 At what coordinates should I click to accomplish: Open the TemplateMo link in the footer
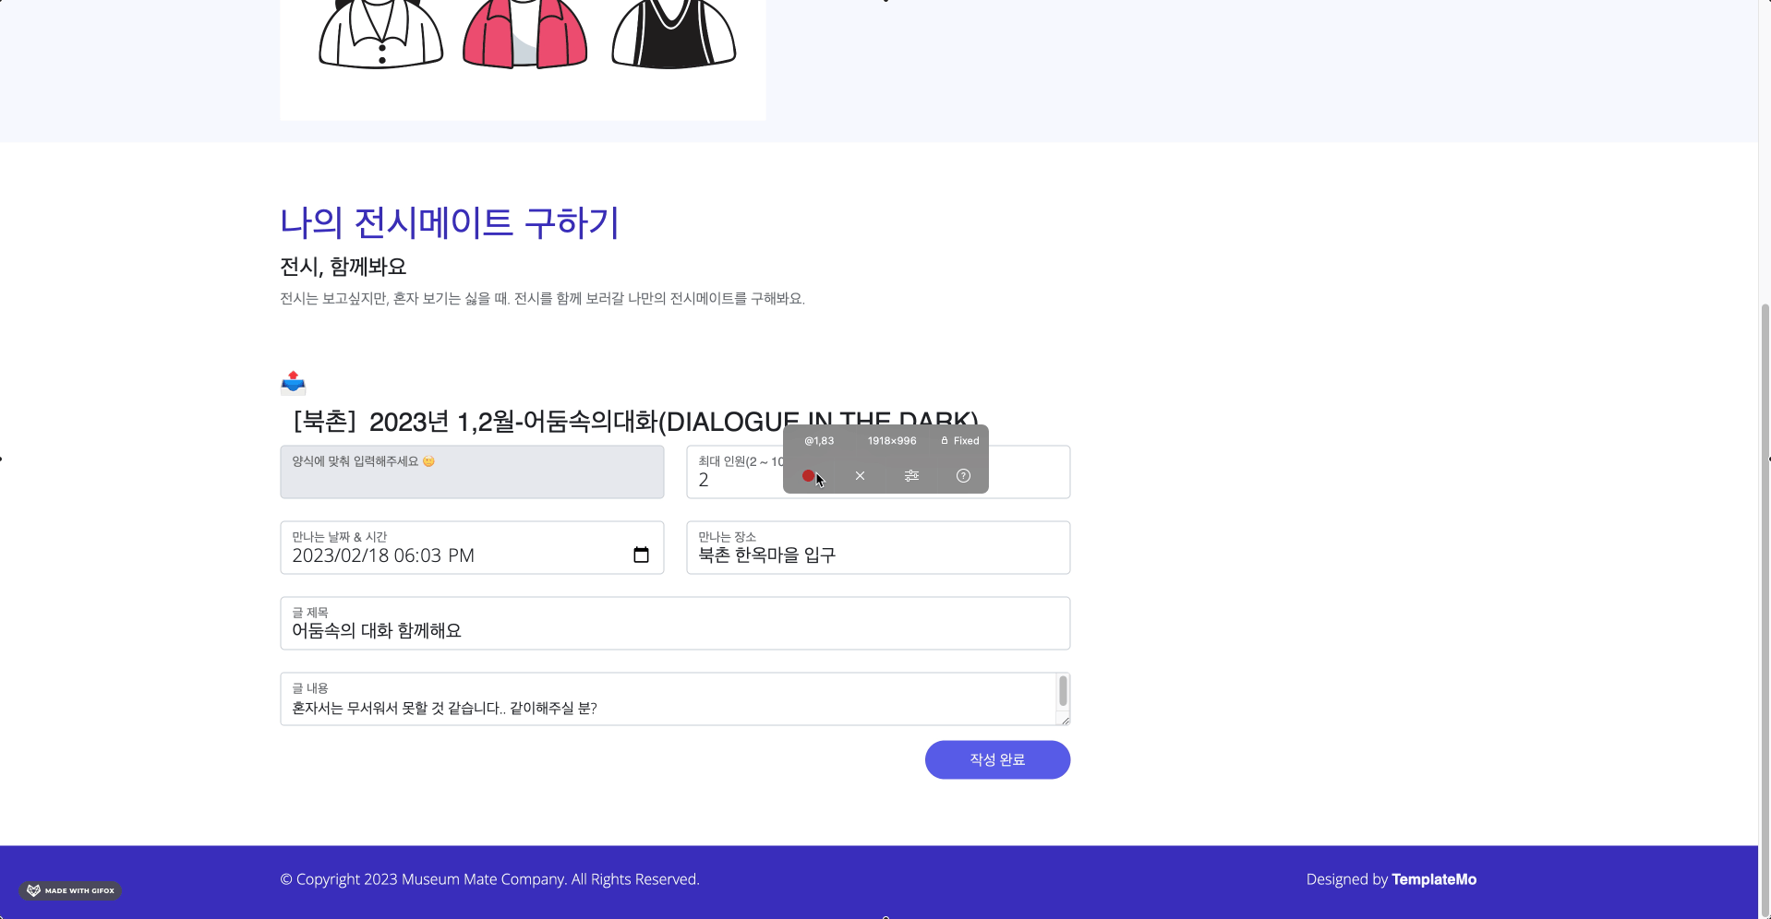tap(1433, 878)
